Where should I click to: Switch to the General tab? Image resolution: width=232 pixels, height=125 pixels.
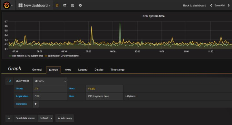[x=37, y=70]
